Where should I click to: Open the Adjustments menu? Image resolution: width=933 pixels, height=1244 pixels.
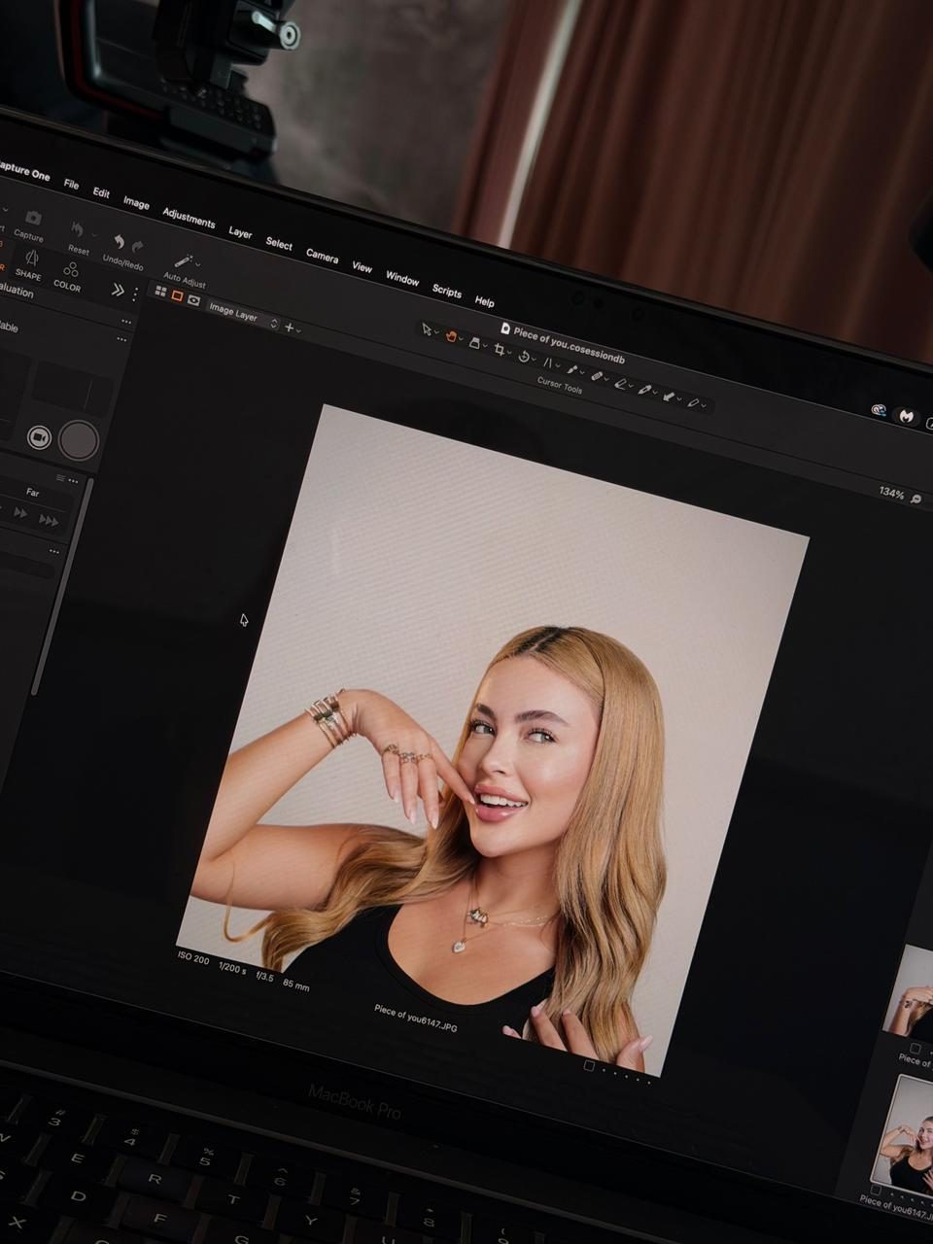pyautogui.click(x=189, y=218)
